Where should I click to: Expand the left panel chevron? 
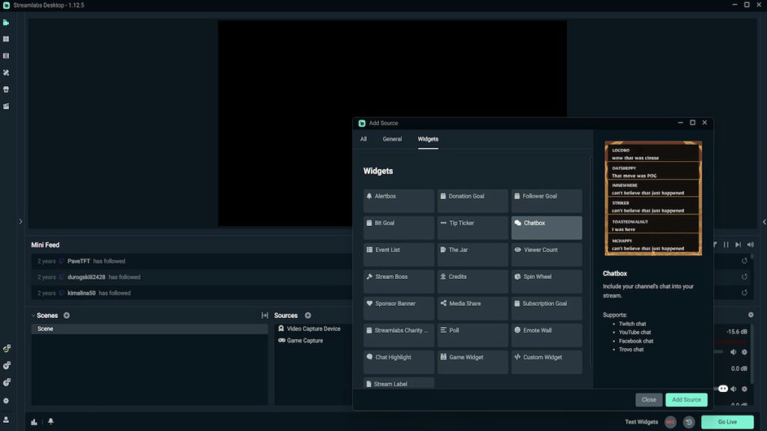point(20,221)
